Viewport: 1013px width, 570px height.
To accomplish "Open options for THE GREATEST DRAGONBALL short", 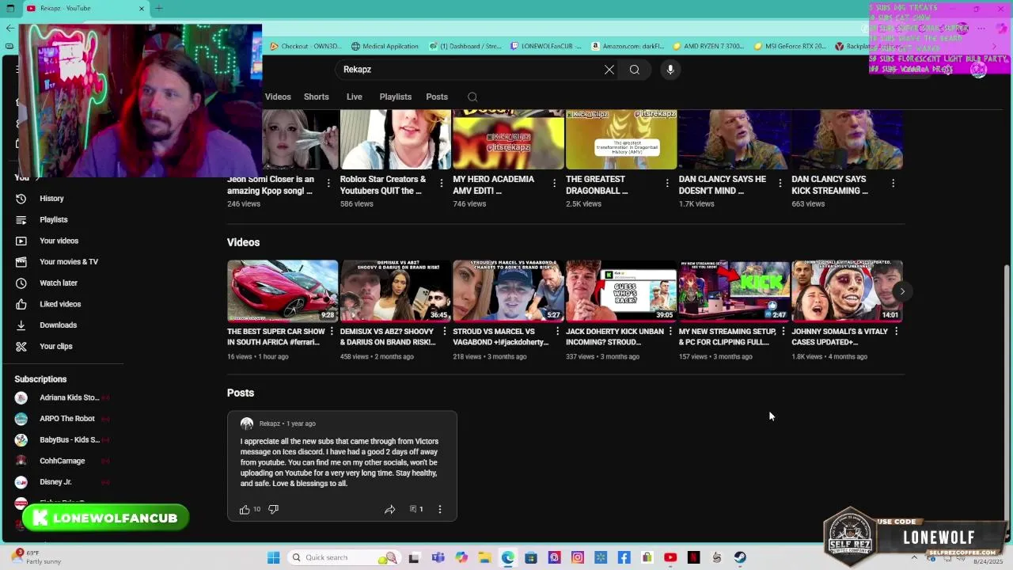I will (667, 183).
